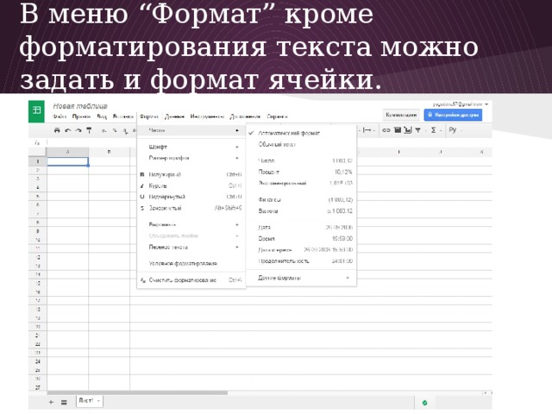Open account email dropdown arrow
Image resolution: width=552 pixels, height=414 pixels.
coord(486,104)
